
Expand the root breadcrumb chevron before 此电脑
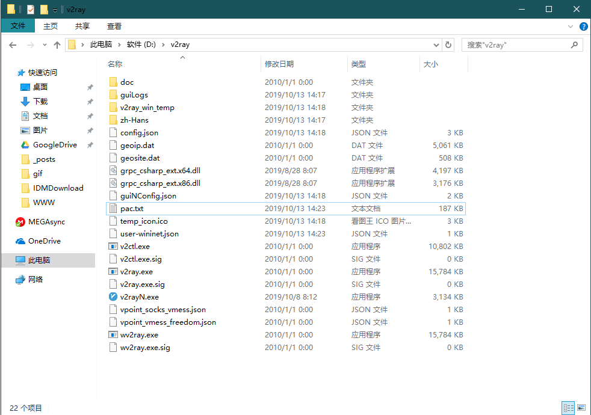[x=82, y=45]
